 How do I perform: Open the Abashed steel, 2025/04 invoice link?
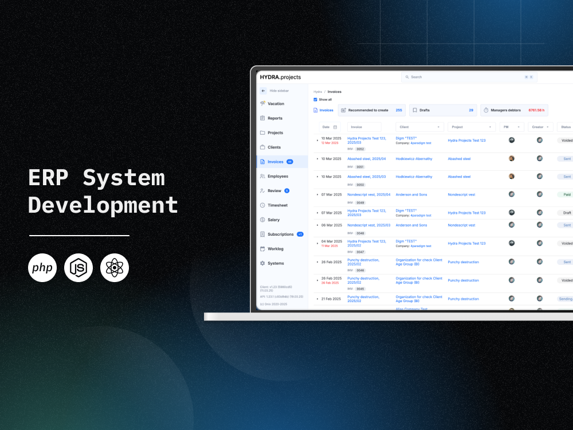(366, 159)
